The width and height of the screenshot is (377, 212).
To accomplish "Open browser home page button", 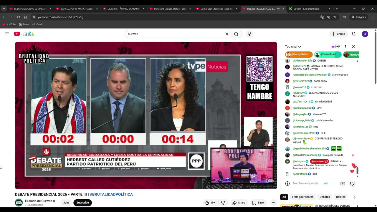I will point(25,17).
